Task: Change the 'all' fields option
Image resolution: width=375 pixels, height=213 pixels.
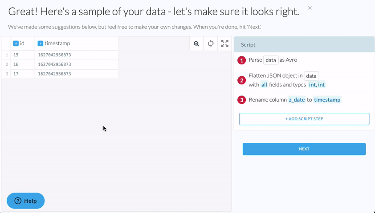Action: (264, 84)
